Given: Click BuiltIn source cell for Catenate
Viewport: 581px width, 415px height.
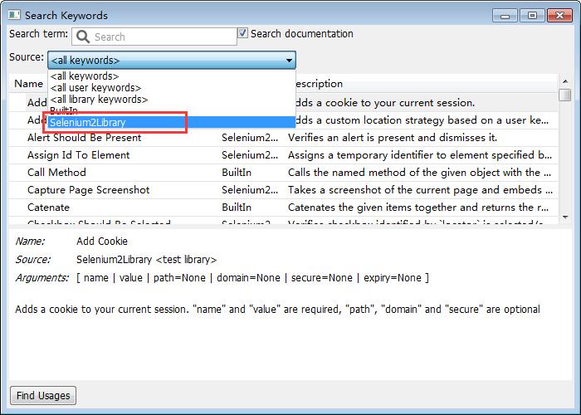Looking at the screenshot, I should (x=237, y=207).
